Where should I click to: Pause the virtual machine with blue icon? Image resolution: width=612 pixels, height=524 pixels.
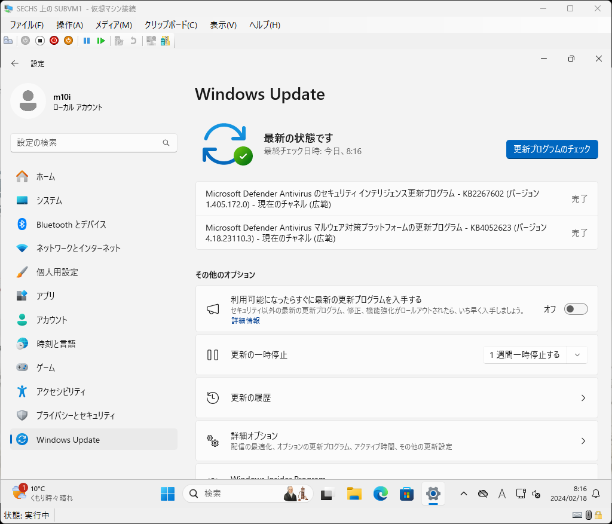tap(87, 40)
